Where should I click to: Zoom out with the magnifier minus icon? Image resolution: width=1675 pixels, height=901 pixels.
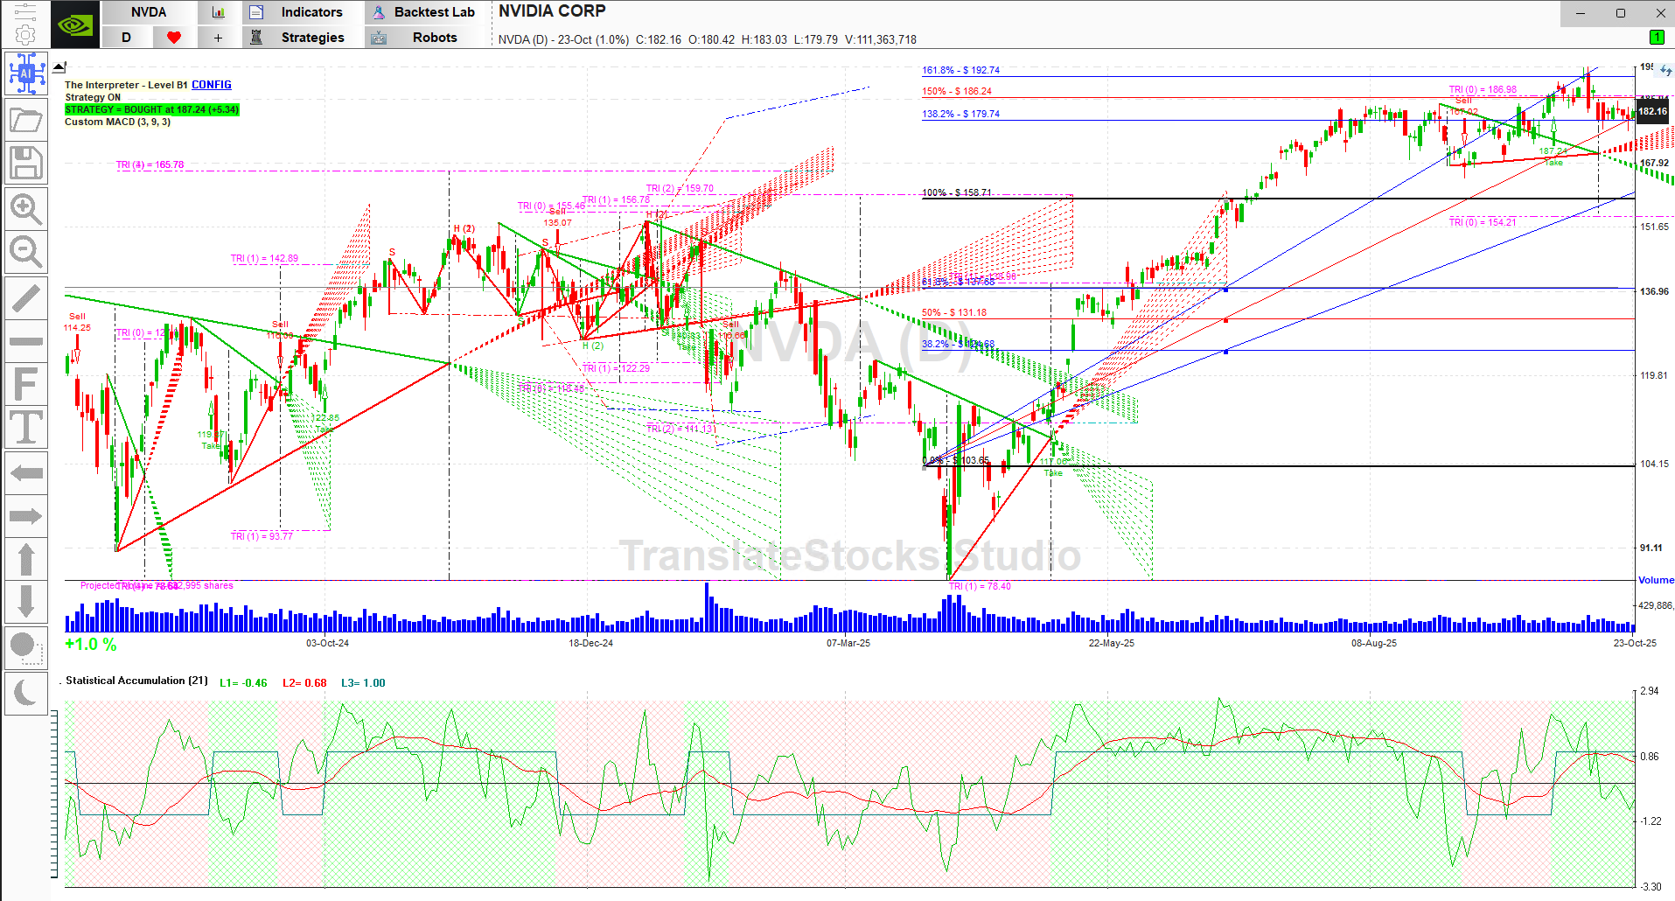[x=26, y=253]
